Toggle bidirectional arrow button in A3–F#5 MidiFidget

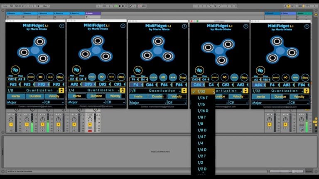(x=295, y=77)
